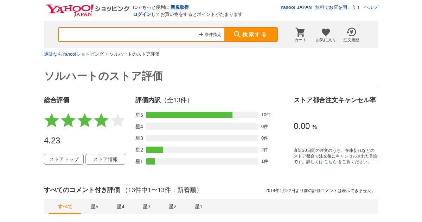Open the ヘルプ link

371,7
